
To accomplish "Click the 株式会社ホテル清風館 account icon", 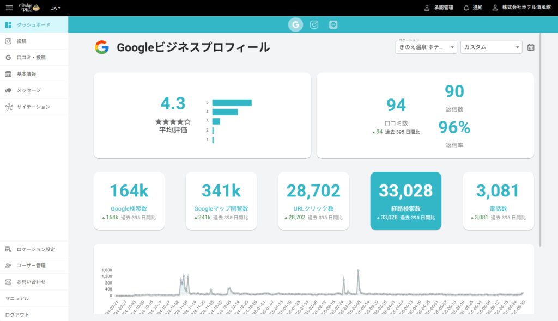I will [495, 8].
